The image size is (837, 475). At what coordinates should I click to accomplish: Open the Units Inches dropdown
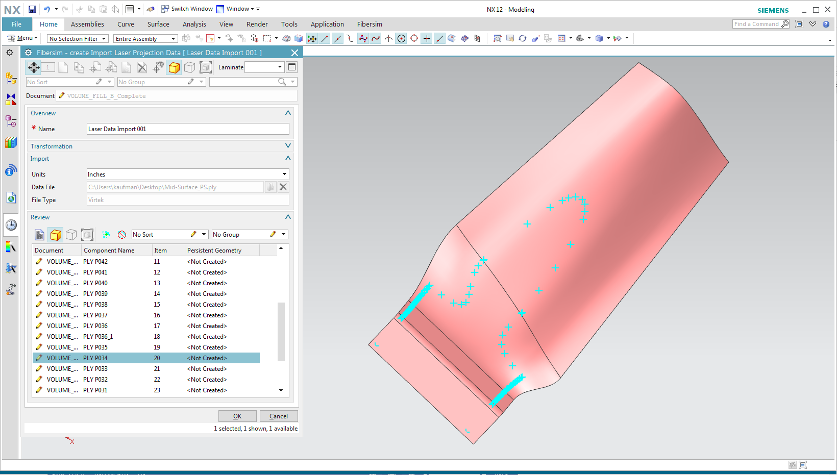pyautogui.click(x=188, y=174)
